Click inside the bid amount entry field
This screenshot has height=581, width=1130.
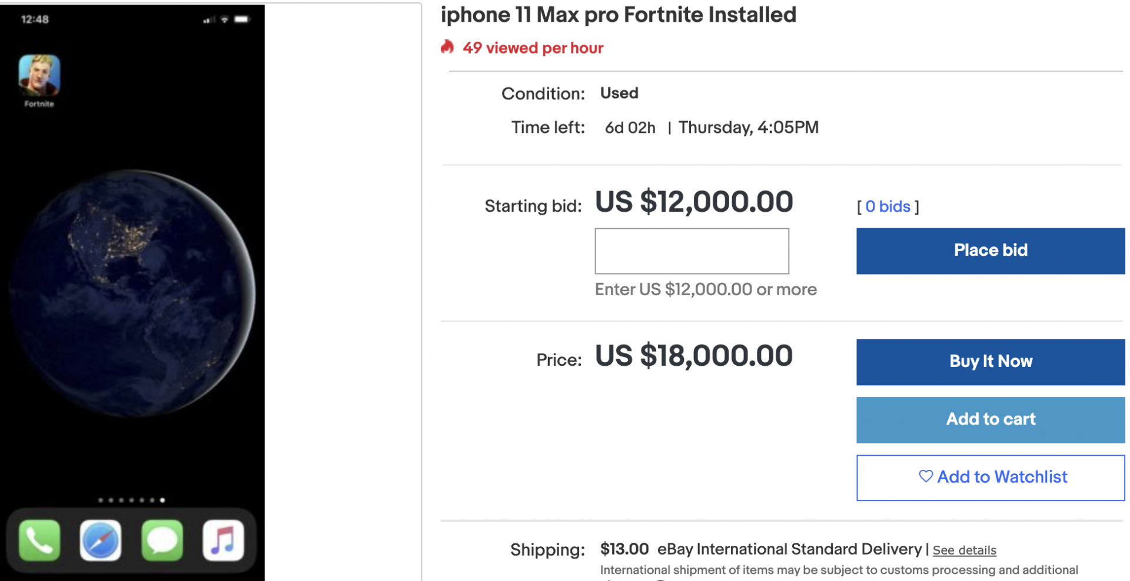tap(692, 251)
